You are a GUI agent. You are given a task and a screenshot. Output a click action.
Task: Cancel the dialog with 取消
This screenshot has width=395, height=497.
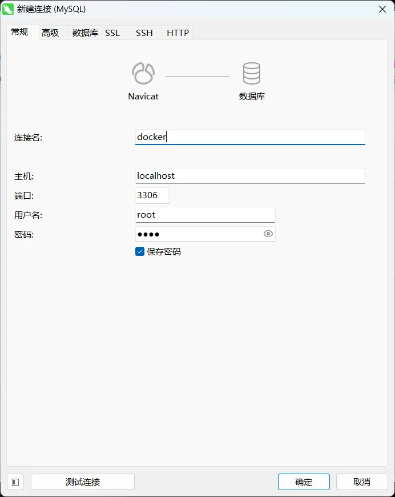coord(362,482)
